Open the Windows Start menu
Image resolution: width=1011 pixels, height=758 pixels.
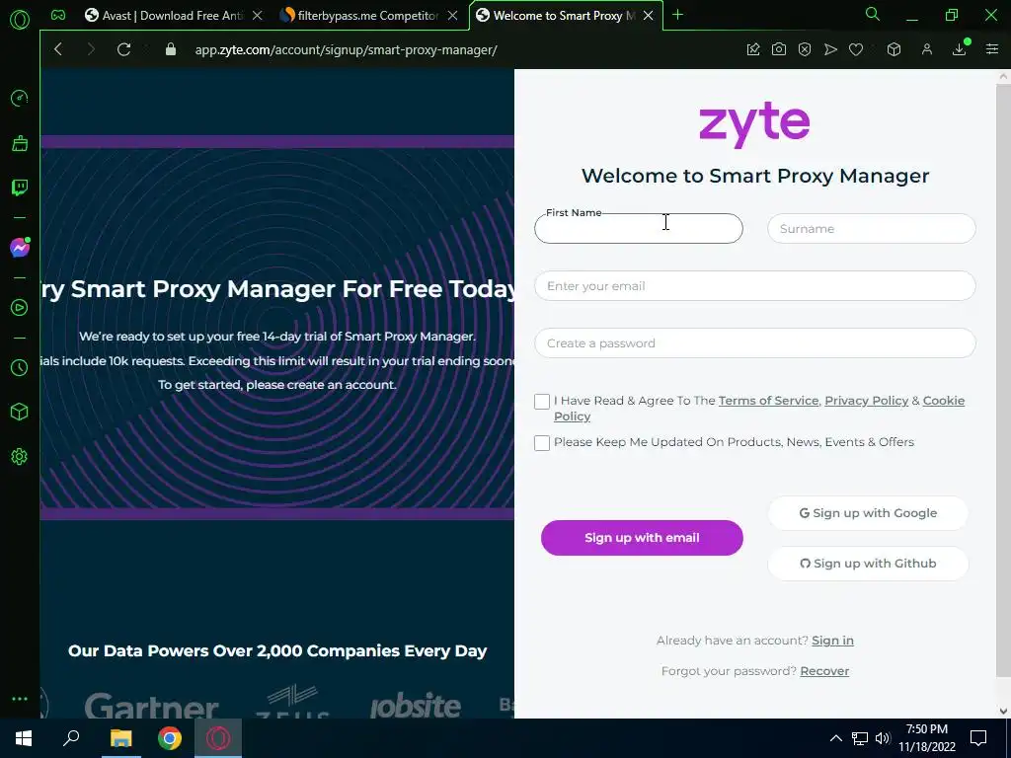click(x=24, y=738)
